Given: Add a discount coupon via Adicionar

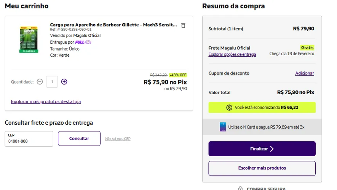Looking at the screenshot, I should pos(305,73).
